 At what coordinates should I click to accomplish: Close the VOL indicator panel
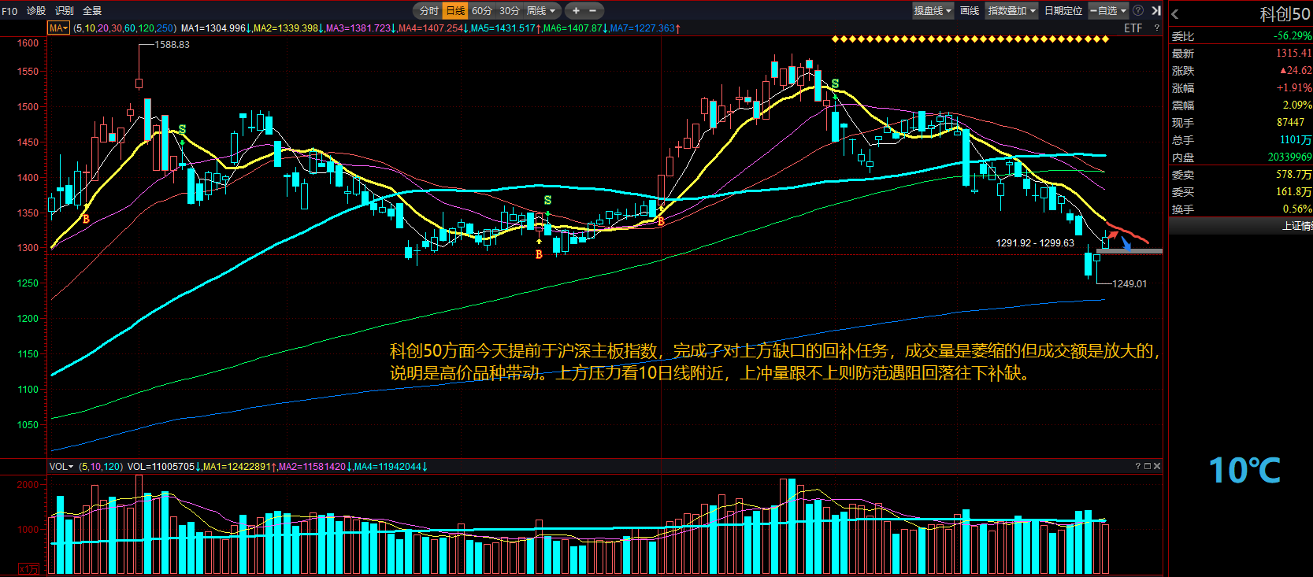coord(1157,467)
